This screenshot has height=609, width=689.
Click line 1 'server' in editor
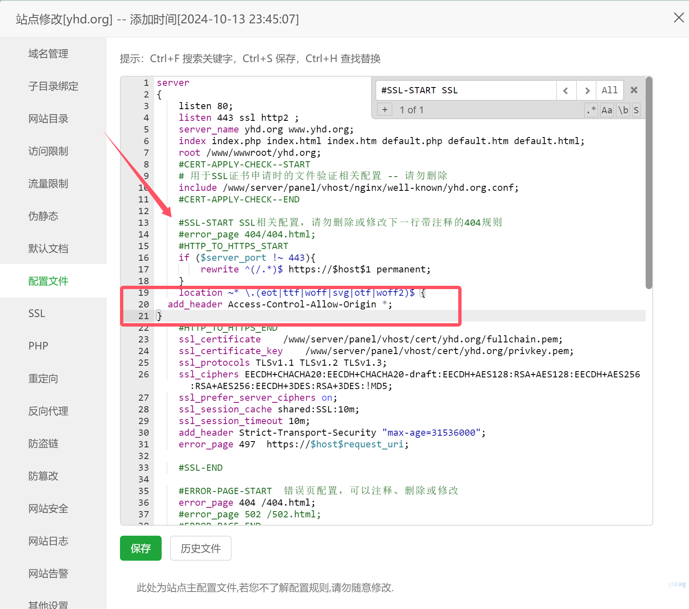(x=173, y=83)
